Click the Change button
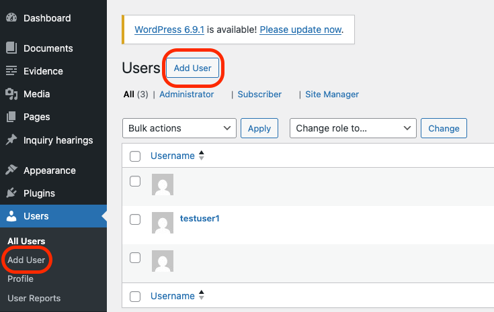The image size is (494, 312). coord(444,128)
